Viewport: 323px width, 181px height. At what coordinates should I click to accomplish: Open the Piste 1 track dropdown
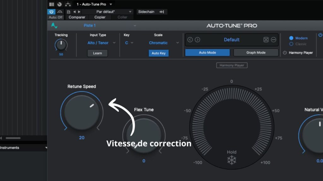pyautogui.click(x=110, y=25)
